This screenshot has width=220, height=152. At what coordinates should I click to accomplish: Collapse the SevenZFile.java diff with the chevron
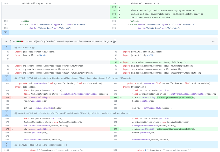point(6,41)
